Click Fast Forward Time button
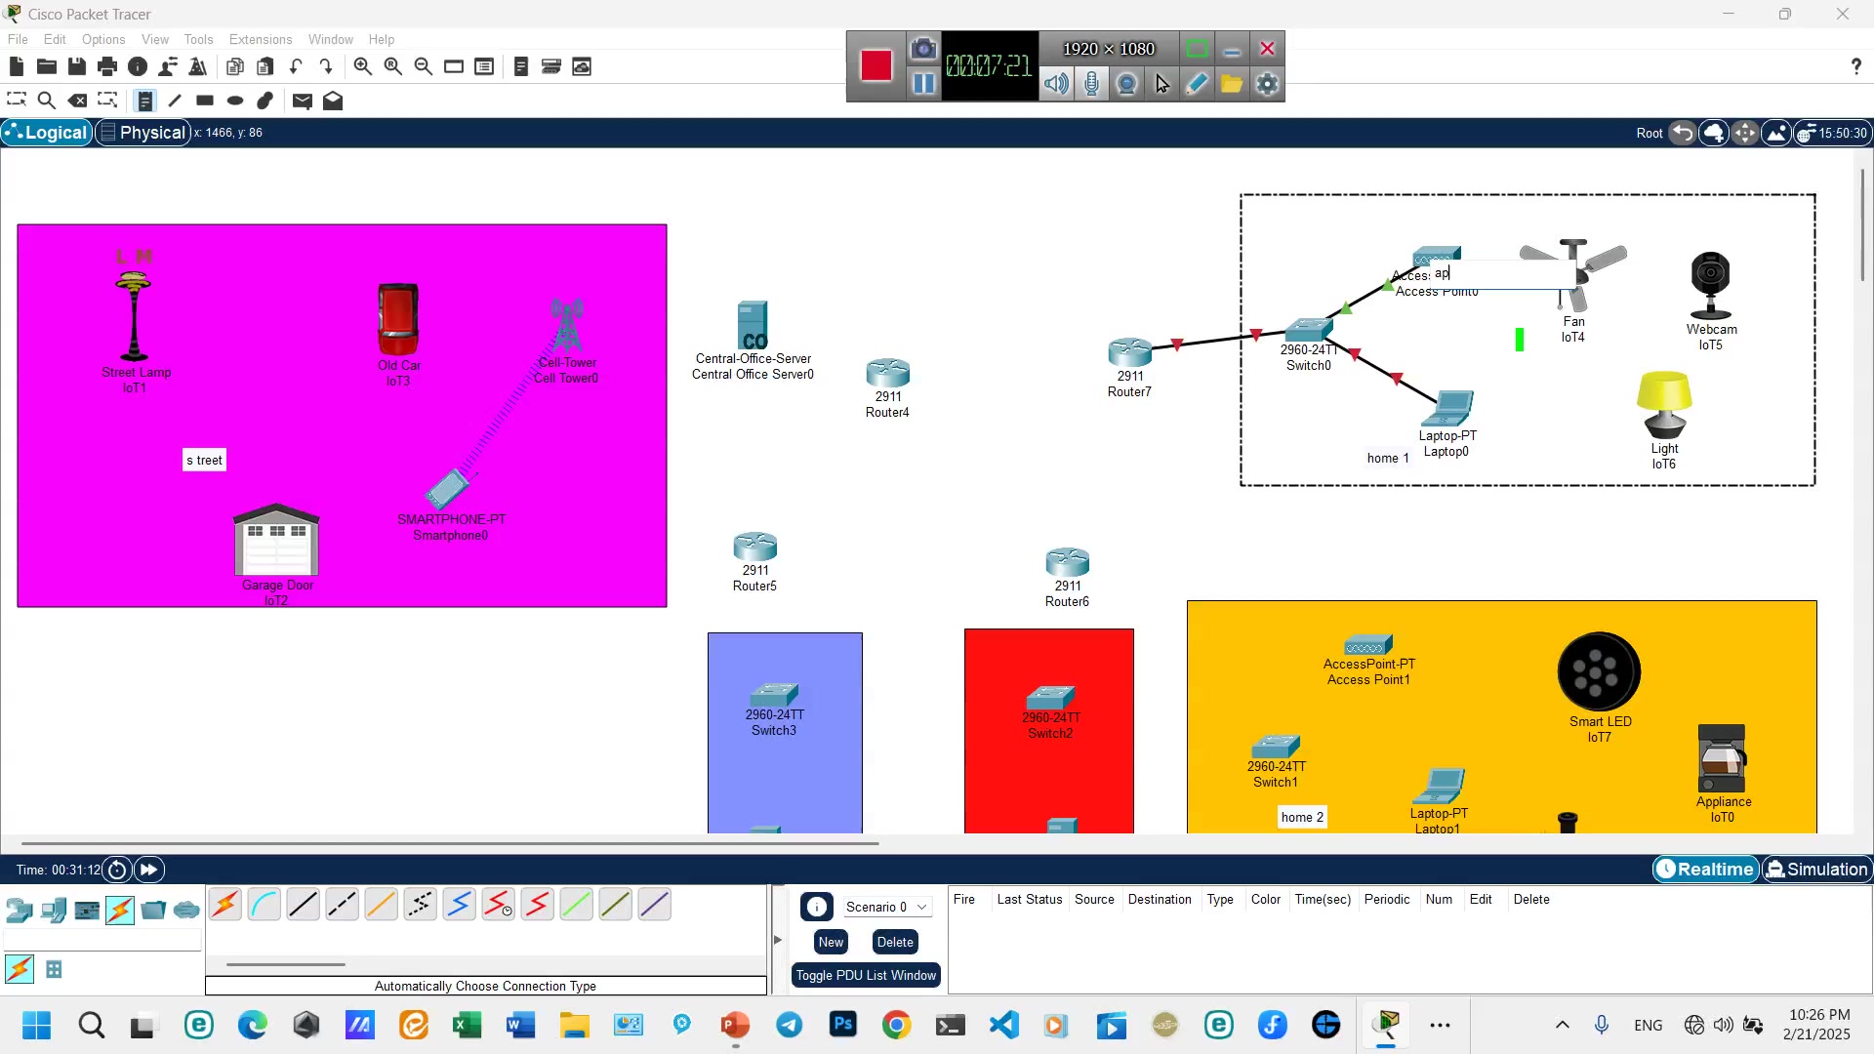The height and width of the screenshot is (1054, 1874). (149, 870)
